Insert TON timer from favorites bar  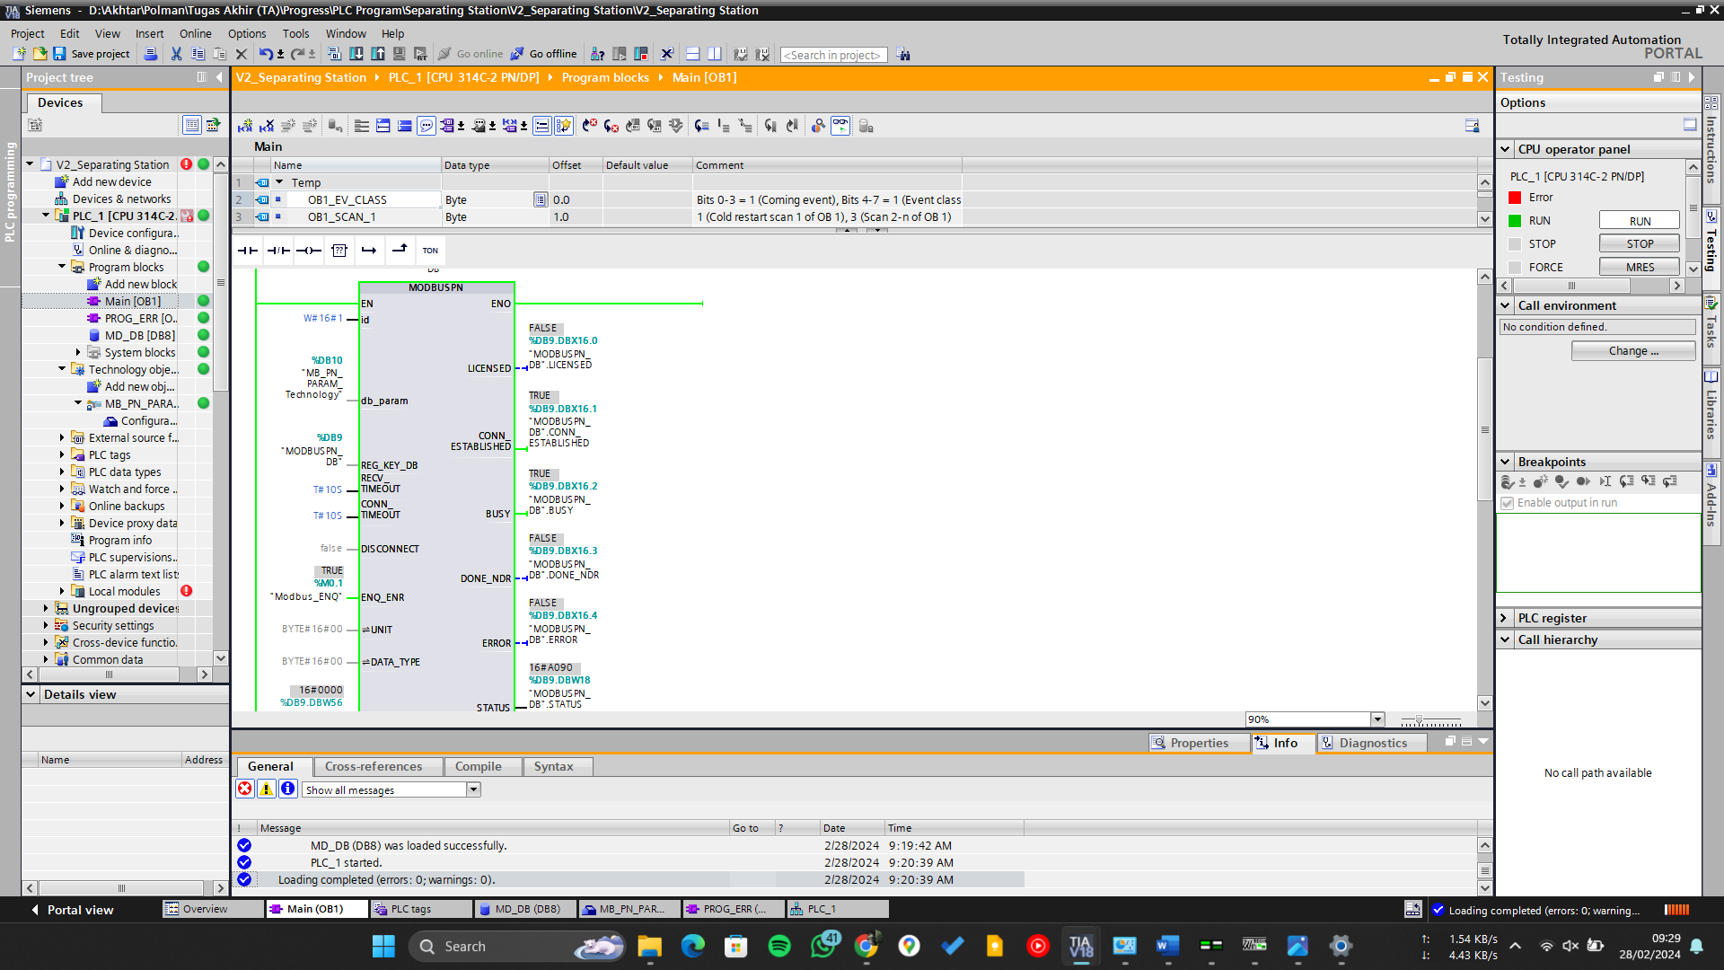(430, 251)
